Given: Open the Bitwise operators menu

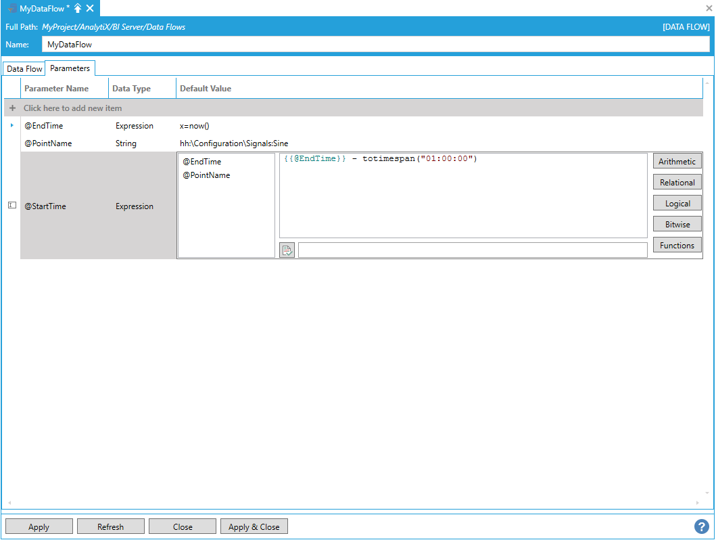Looking at the screenshot, I should tap(677, 225).
